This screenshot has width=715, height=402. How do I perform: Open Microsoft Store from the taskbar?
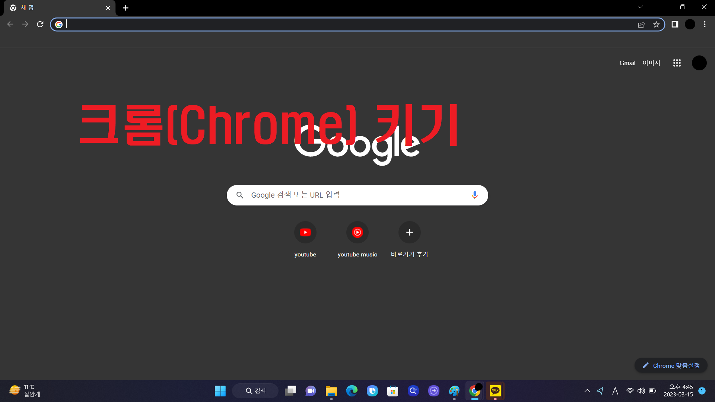(x=393, y=391)
